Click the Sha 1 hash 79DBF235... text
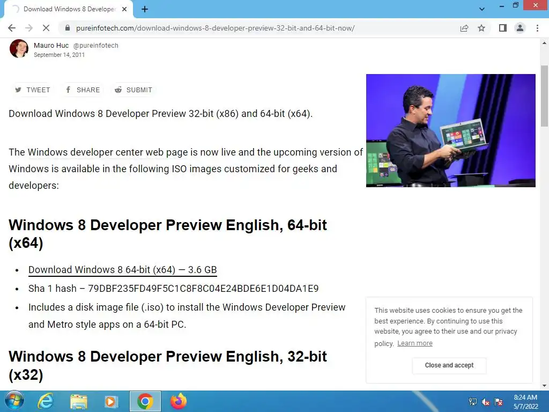Screen dimensions: 549x412 click(x=173, y=288)
